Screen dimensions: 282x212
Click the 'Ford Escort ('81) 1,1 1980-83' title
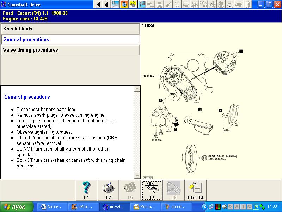tap(35, 13)
